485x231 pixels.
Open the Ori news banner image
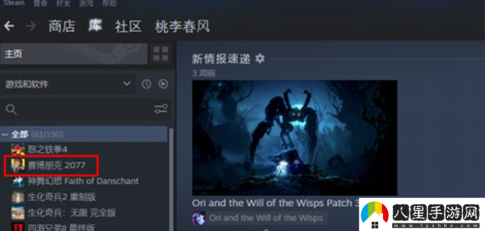click(295, 137)
